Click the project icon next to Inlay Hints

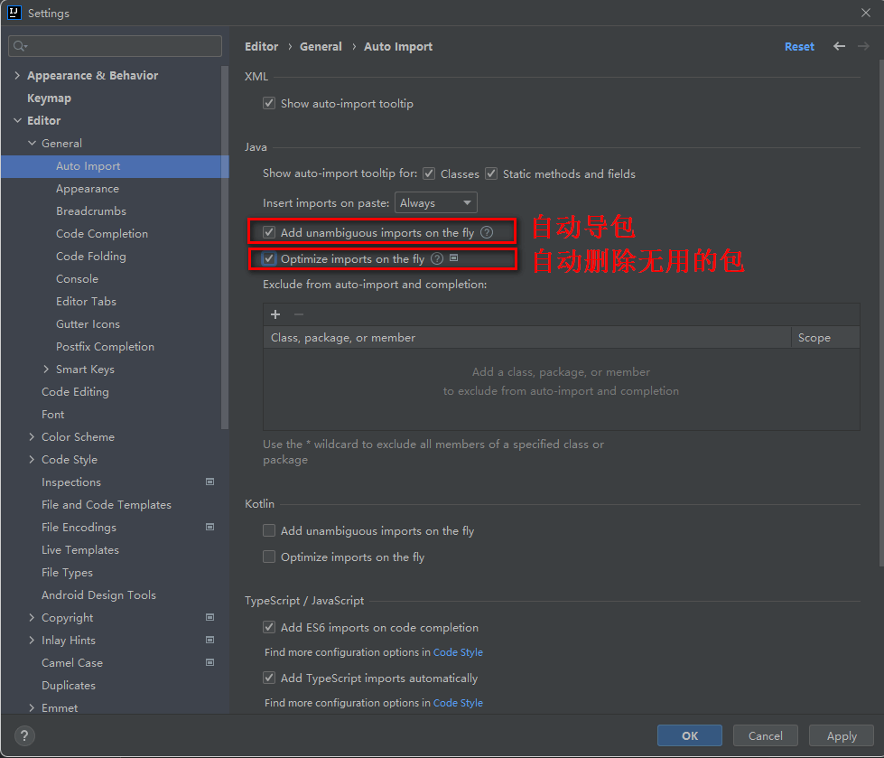click(x=209, y=640)
